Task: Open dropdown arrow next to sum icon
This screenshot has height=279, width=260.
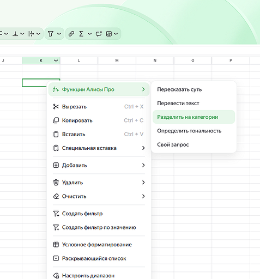Action: (x=89, y=34)
